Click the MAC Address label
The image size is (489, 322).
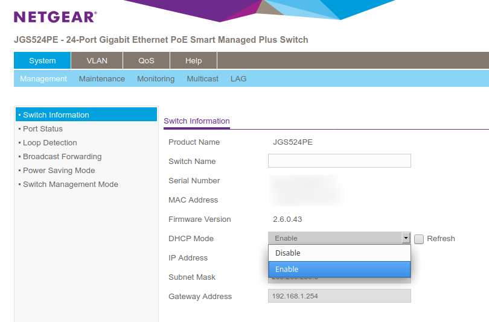pyautogui.click(x=193, y=200)
